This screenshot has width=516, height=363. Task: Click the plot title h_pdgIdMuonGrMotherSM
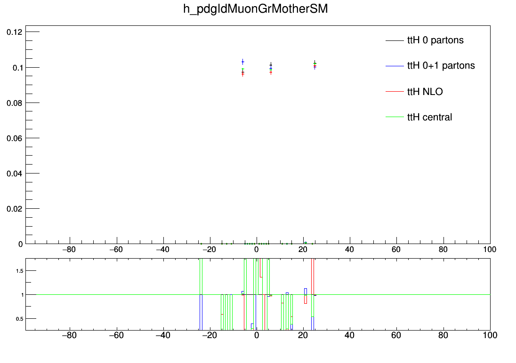click(256, 9)
